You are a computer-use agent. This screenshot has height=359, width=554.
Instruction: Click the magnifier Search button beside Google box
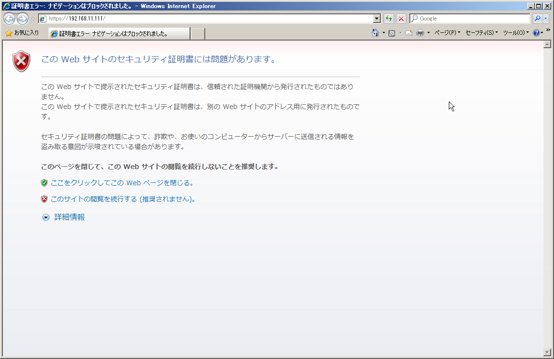click(x=537, y=19)
